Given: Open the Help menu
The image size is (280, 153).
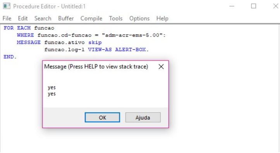Looking at the screenshot, I should click(162, 18).
